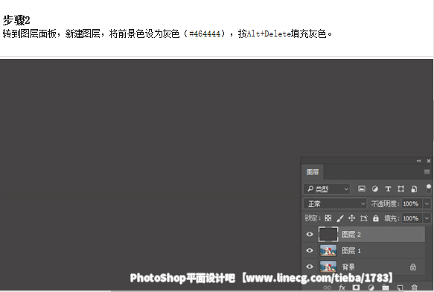Filter for shape layers icon
Viewport: 434px width, 292px height.
point(401,189)
